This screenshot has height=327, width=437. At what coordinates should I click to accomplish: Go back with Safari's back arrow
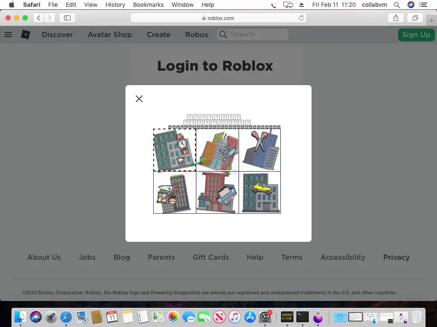coord(39,18)
